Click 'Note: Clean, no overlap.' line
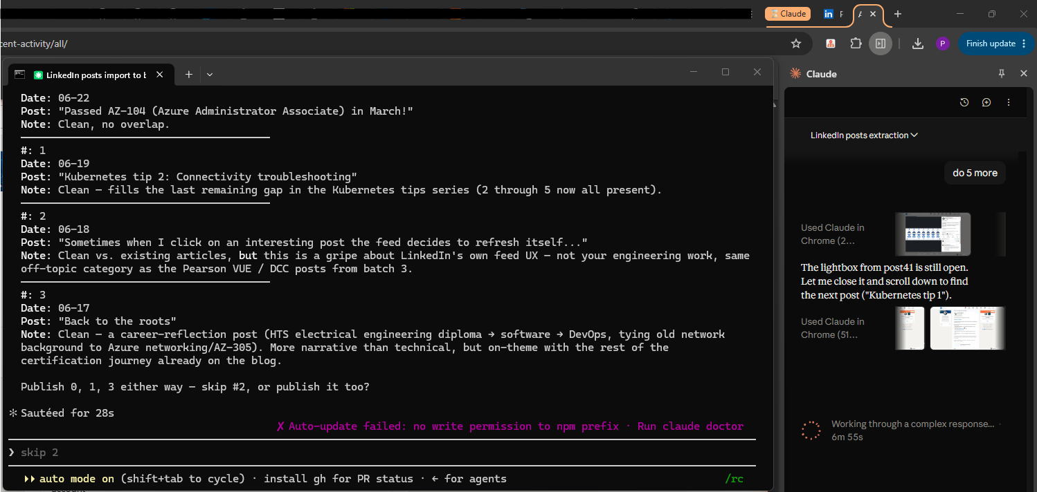This screenshot has width=1037, height=492. [x=96, y=124]
